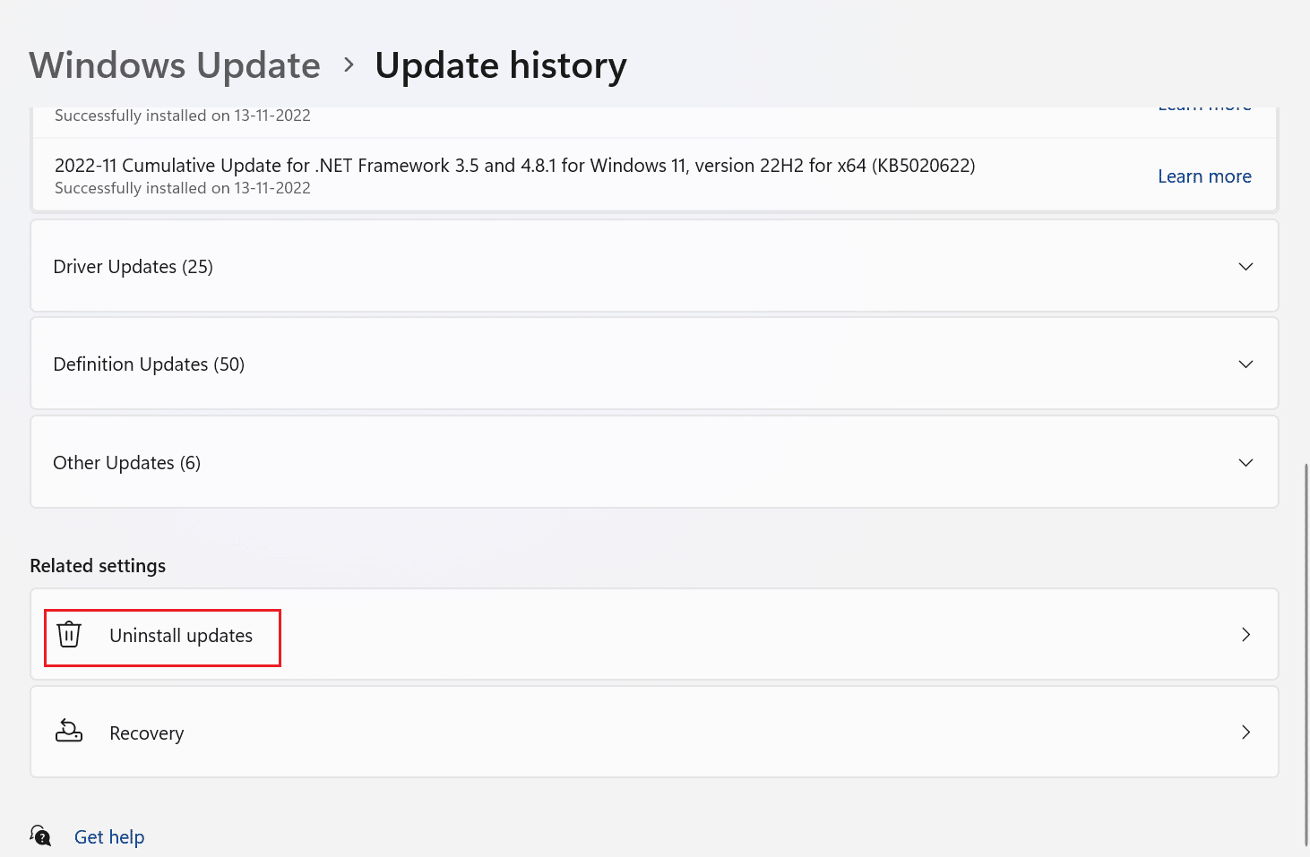This screenshot has height=857, width=1310.
Task: Click the partially hidden Learn more link at the top
Action: (x=1204, y=108)
